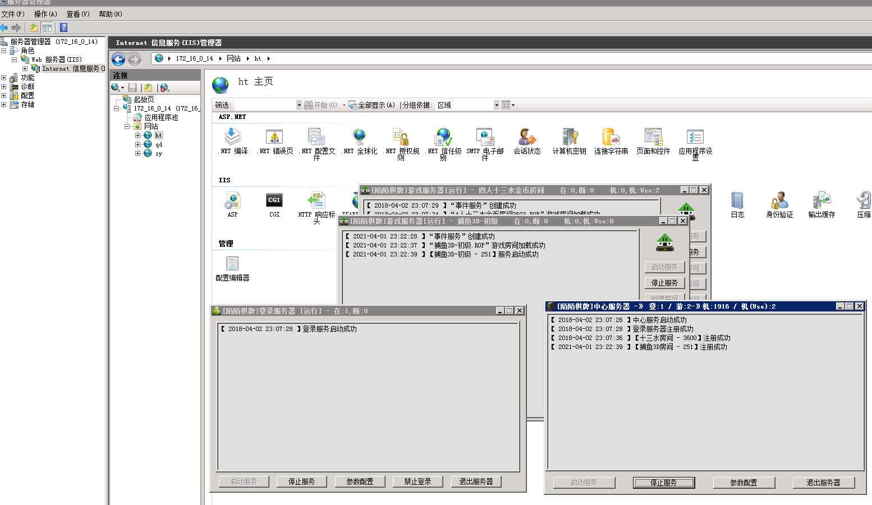Screen dimensions: 872x505
Task: Select 应用程序池 in the connections tree
Action: (160, 117)
